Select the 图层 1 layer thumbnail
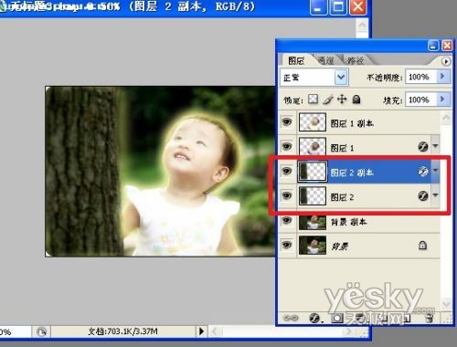457x347 pixels. point(313,147)
